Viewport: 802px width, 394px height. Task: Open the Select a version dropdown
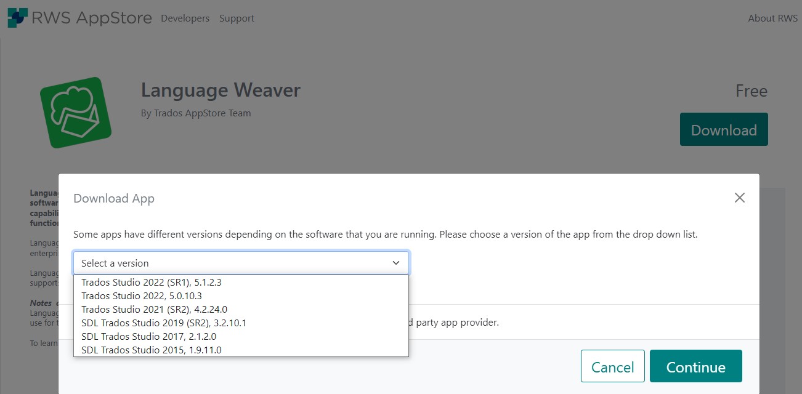(396, 262)
